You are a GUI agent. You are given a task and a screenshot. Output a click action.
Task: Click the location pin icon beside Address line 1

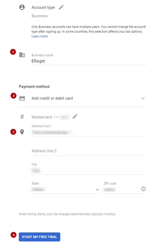pos(22,132)
